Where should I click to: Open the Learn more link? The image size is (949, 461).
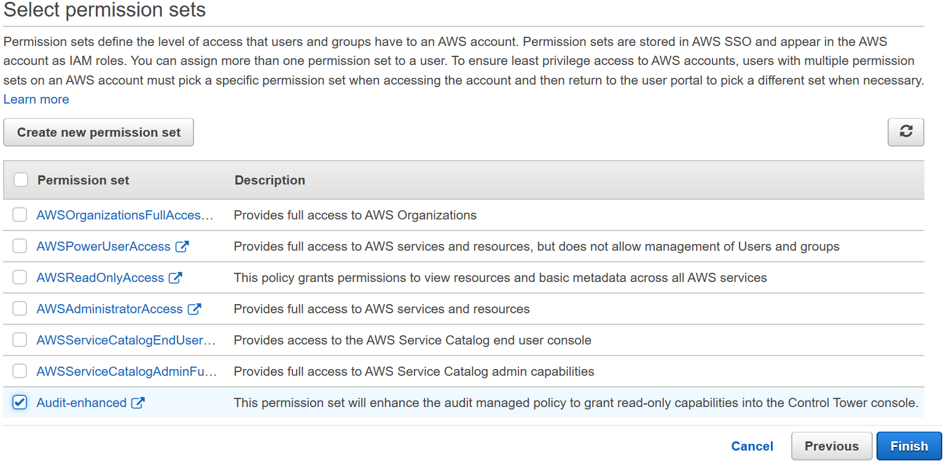[x=36, y=99]
